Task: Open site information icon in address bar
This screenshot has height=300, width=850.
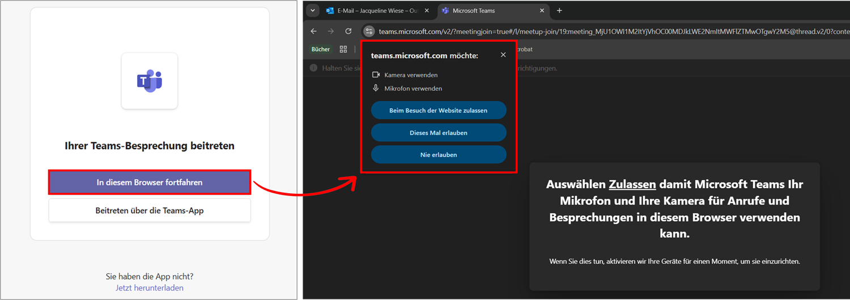Action: [x=369, y=31]
